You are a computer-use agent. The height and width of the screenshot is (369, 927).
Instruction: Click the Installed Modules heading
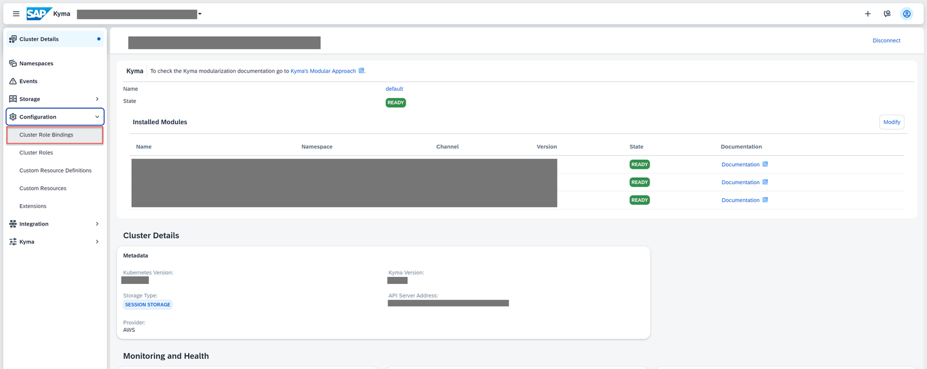pos(160,122)
